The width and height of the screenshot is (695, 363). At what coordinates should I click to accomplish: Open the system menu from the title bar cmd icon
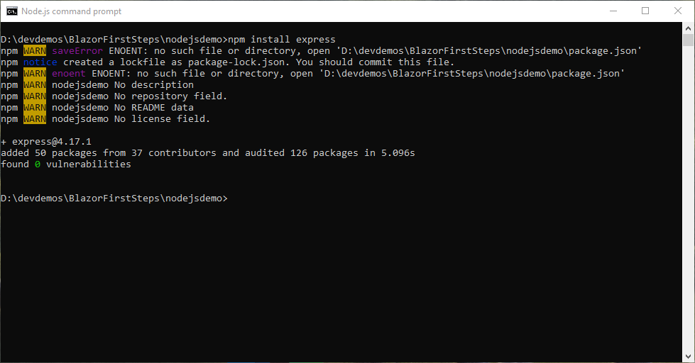pyautogui.click(x=12, y=11)
